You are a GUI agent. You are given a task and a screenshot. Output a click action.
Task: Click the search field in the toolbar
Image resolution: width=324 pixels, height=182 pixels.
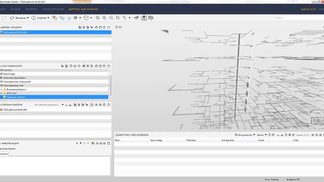(x=300, y=18)
